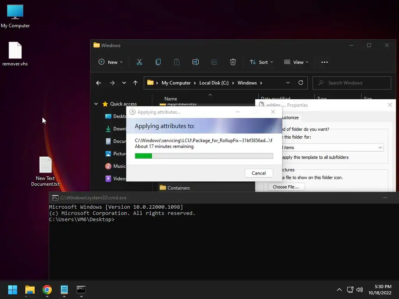The width and height of the screenshot is (399, 299).
Task: Open the New dropdown in Explorer
Action: click(110, 62)
